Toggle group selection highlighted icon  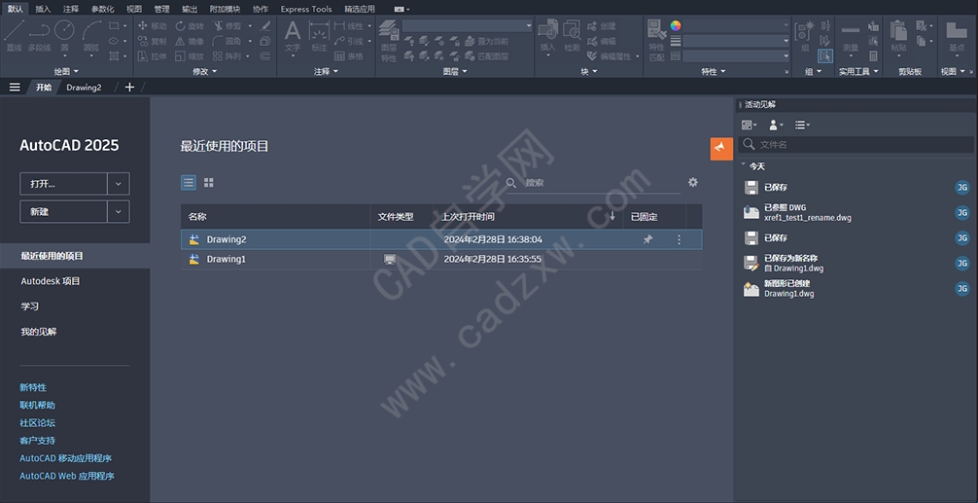click(x=825, y=56)
